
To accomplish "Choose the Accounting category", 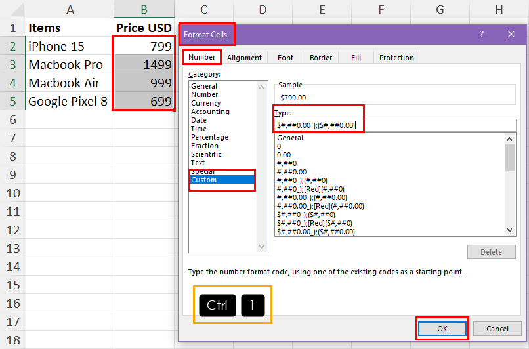I will click(x=210, y=112).
